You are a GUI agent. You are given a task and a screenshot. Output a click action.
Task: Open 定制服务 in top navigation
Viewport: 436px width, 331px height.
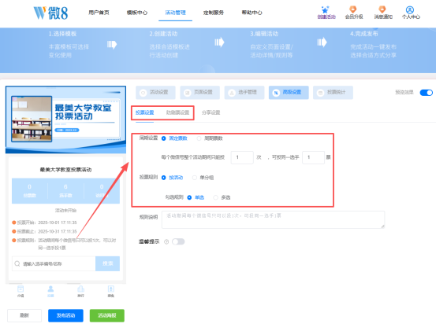click(214, 13)
